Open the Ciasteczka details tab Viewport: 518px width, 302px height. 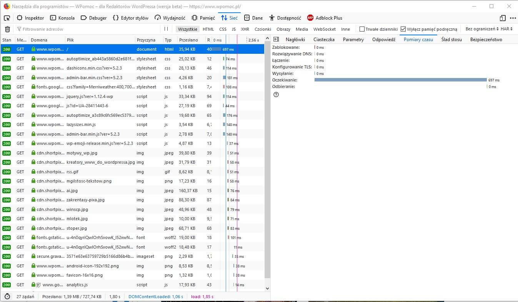(x=324, y=40)
